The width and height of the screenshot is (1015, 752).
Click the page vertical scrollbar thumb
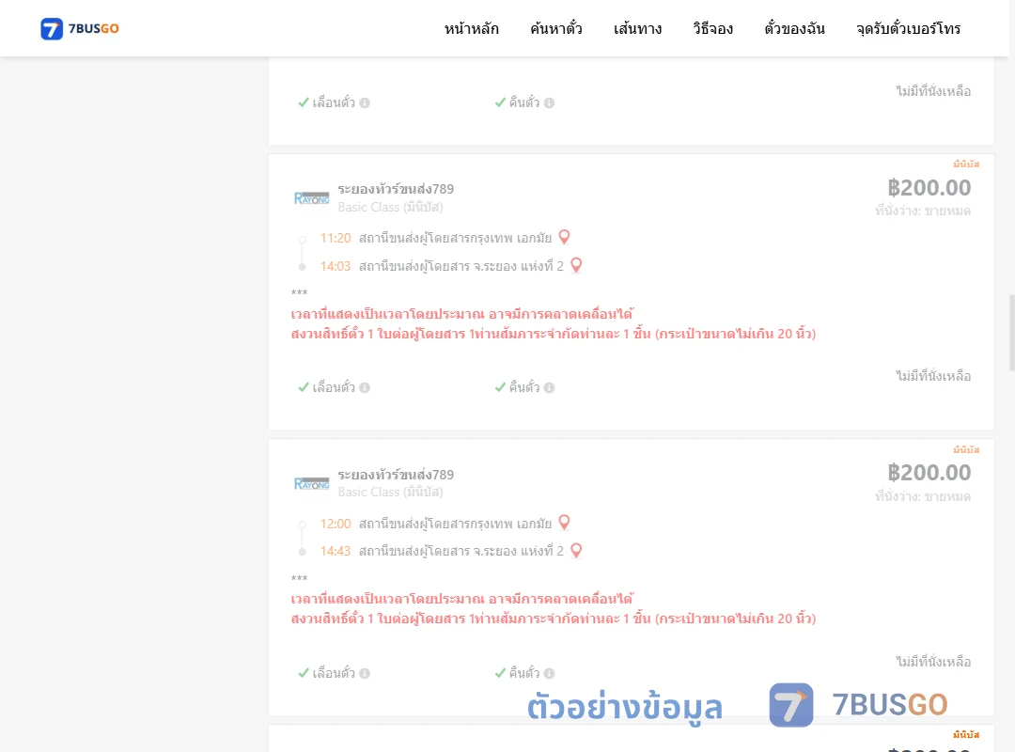[x=1012, y=332]
